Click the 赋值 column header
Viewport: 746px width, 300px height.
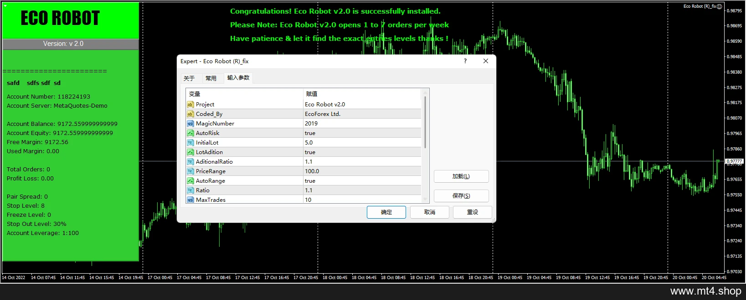[x=362, y=94]
